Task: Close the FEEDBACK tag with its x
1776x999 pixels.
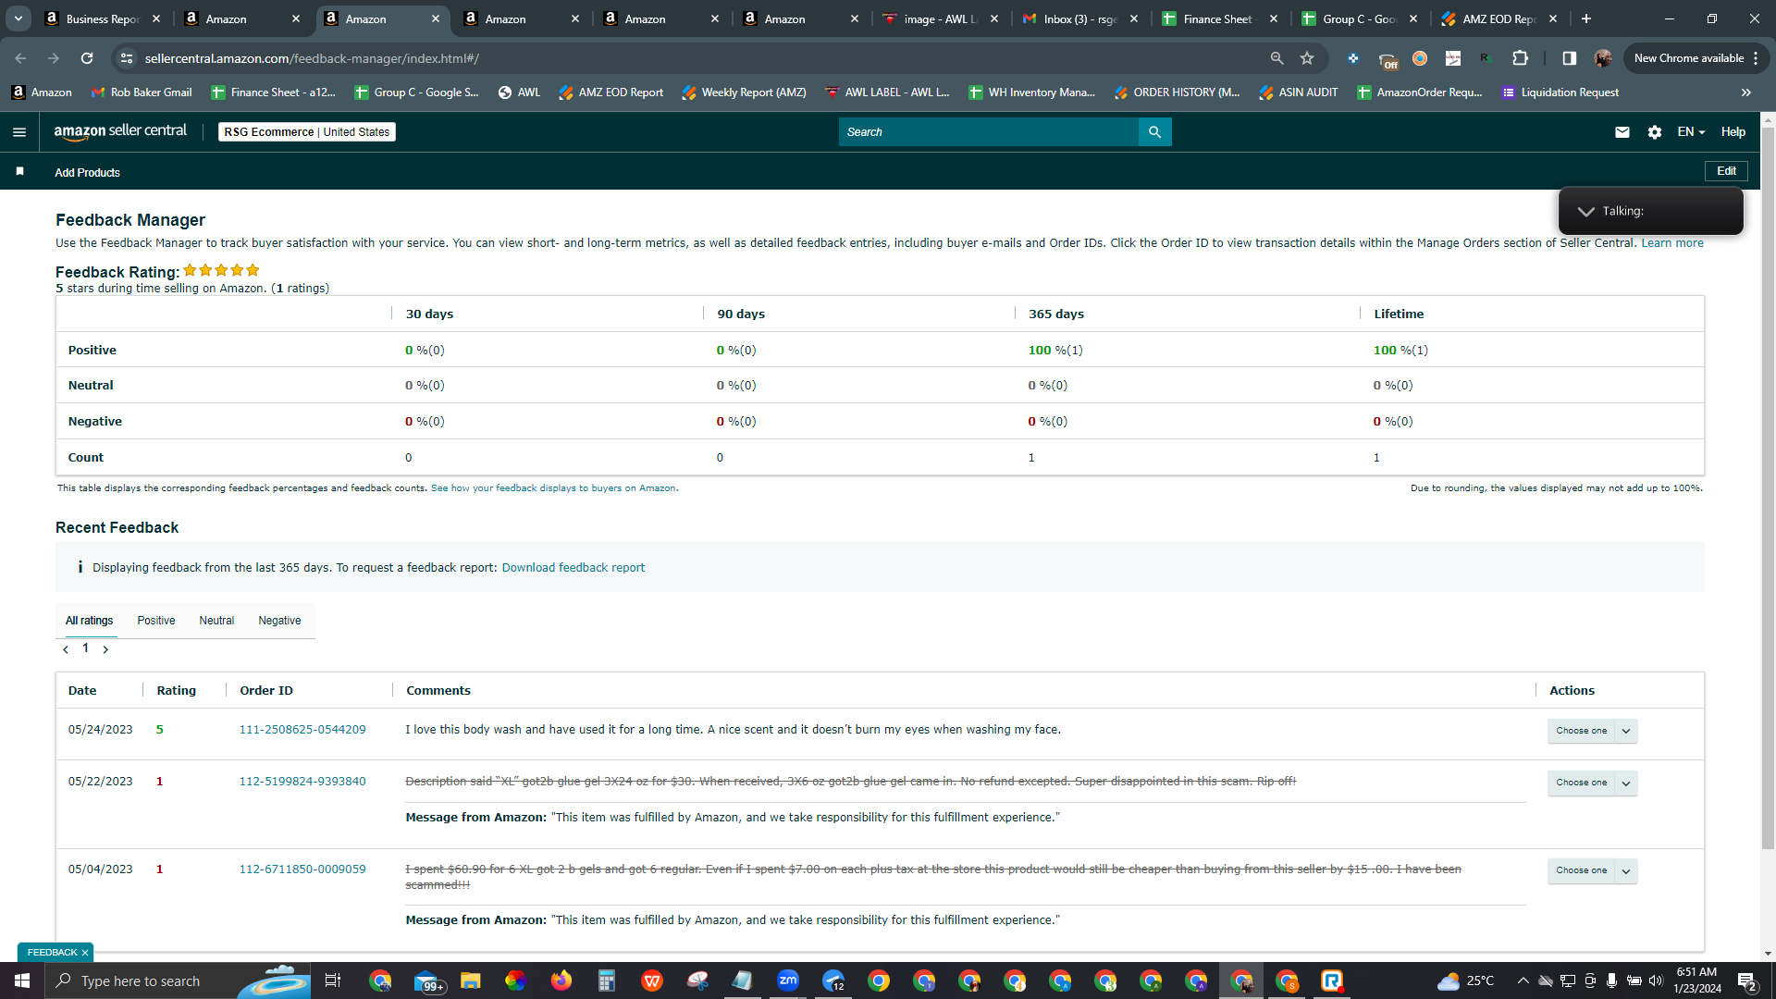Action: (x=85, y=953)
